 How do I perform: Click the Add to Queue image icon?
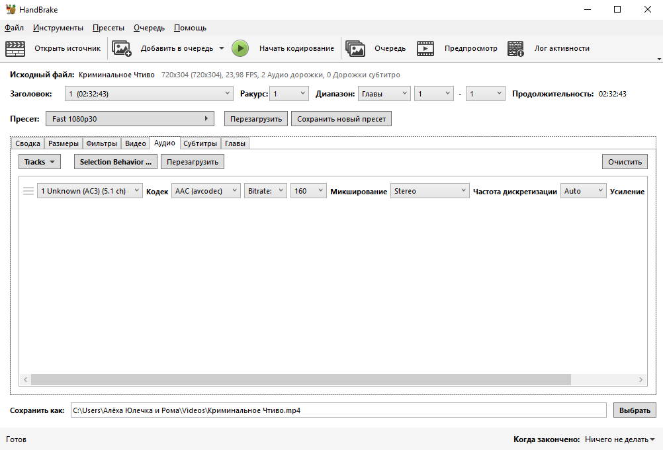pyautogui.click(x=122, y=48)
